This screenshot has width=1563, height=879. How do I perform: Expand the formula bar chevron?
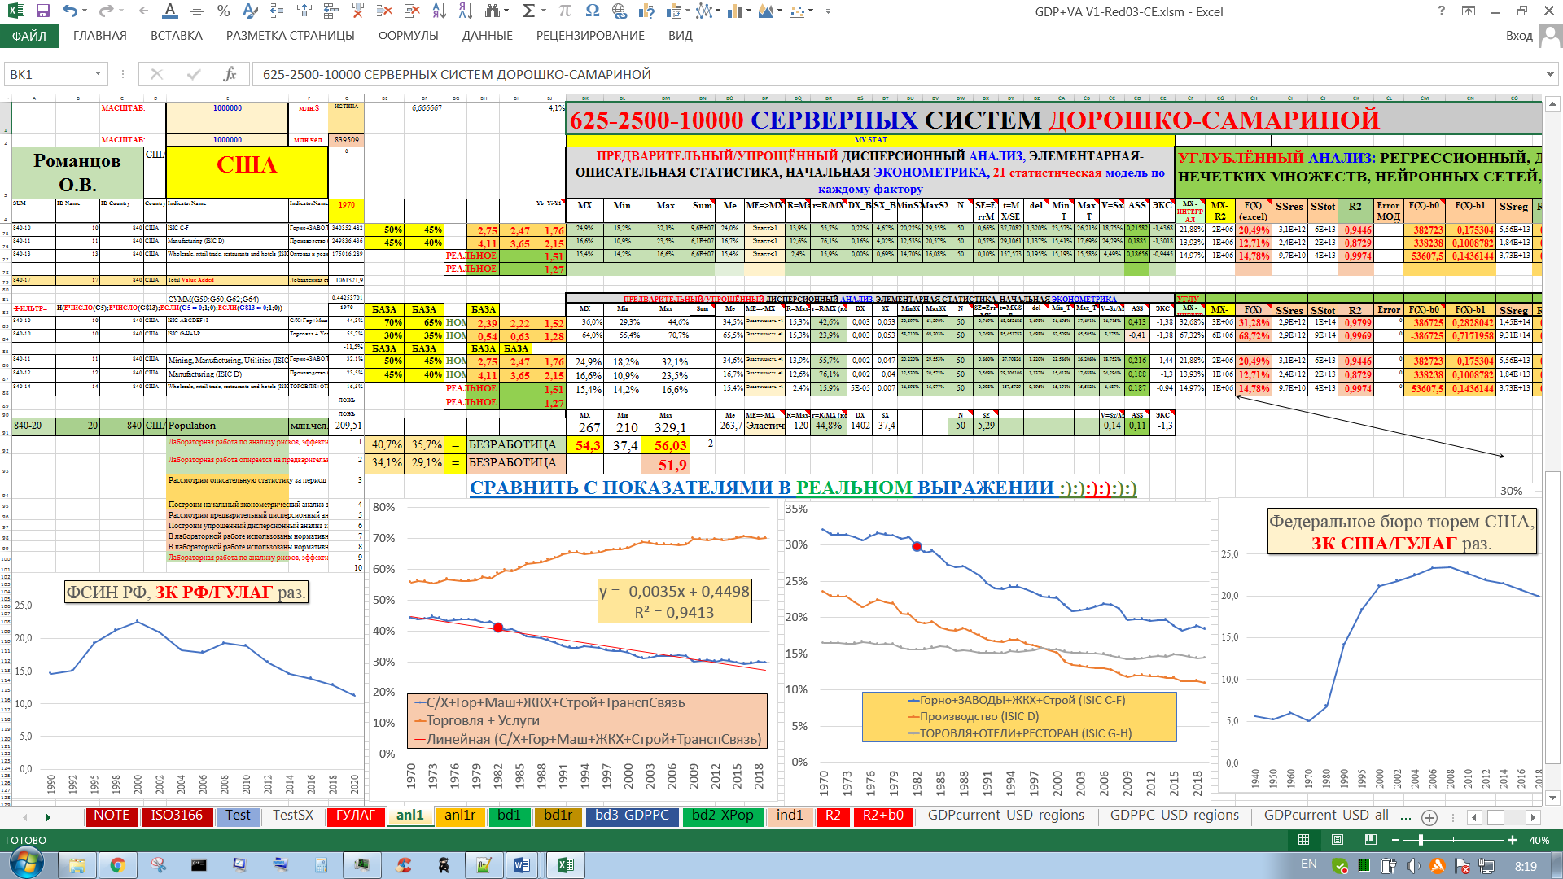pos(1549,74)
